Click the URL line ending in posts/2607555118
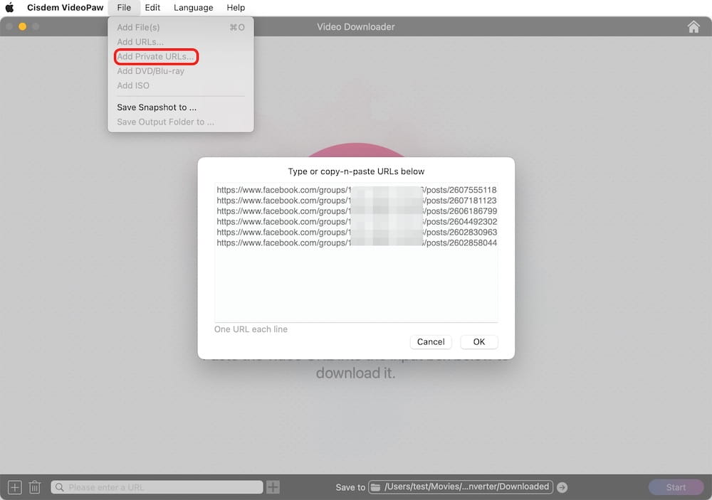712x500 pixels. [x=357, y=190]
